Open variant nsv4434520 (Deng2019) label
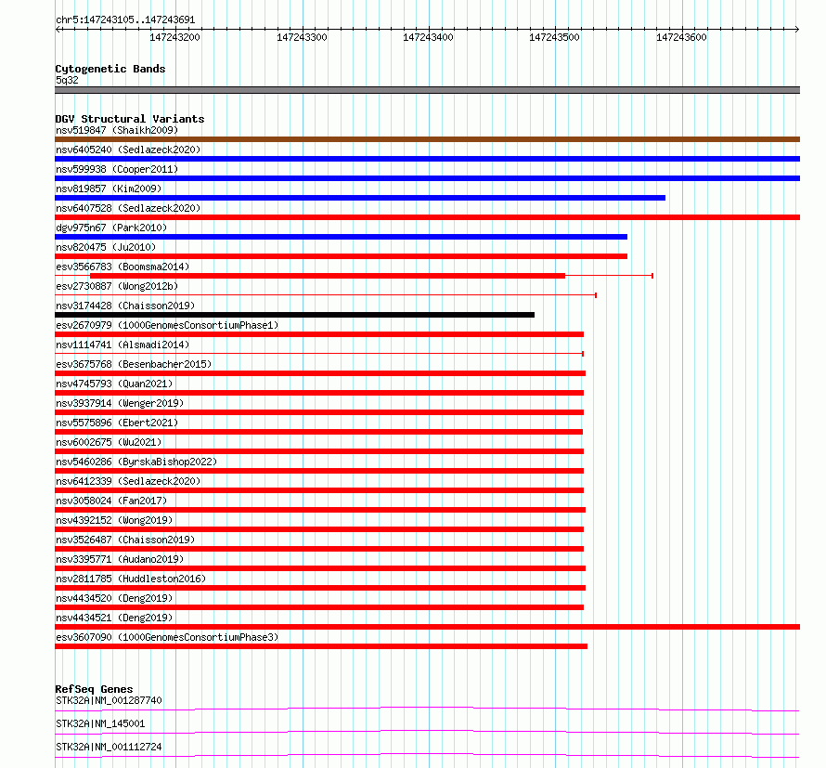This screenshot has height=768, width=826. (x=114, y=598)
